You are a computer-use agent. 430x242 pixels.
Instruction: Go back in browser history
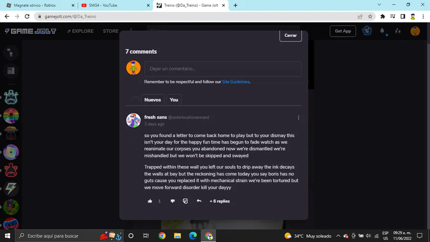tap(7, 16)
